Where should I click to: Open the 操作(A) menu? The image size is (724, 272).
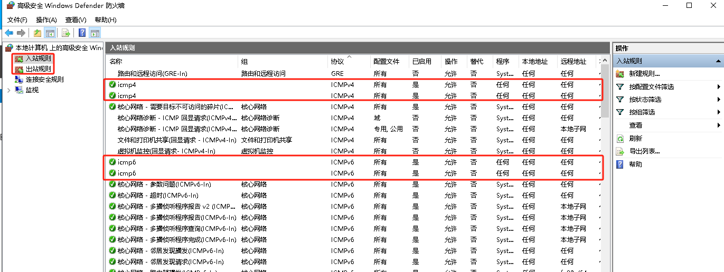click(46, 20)
